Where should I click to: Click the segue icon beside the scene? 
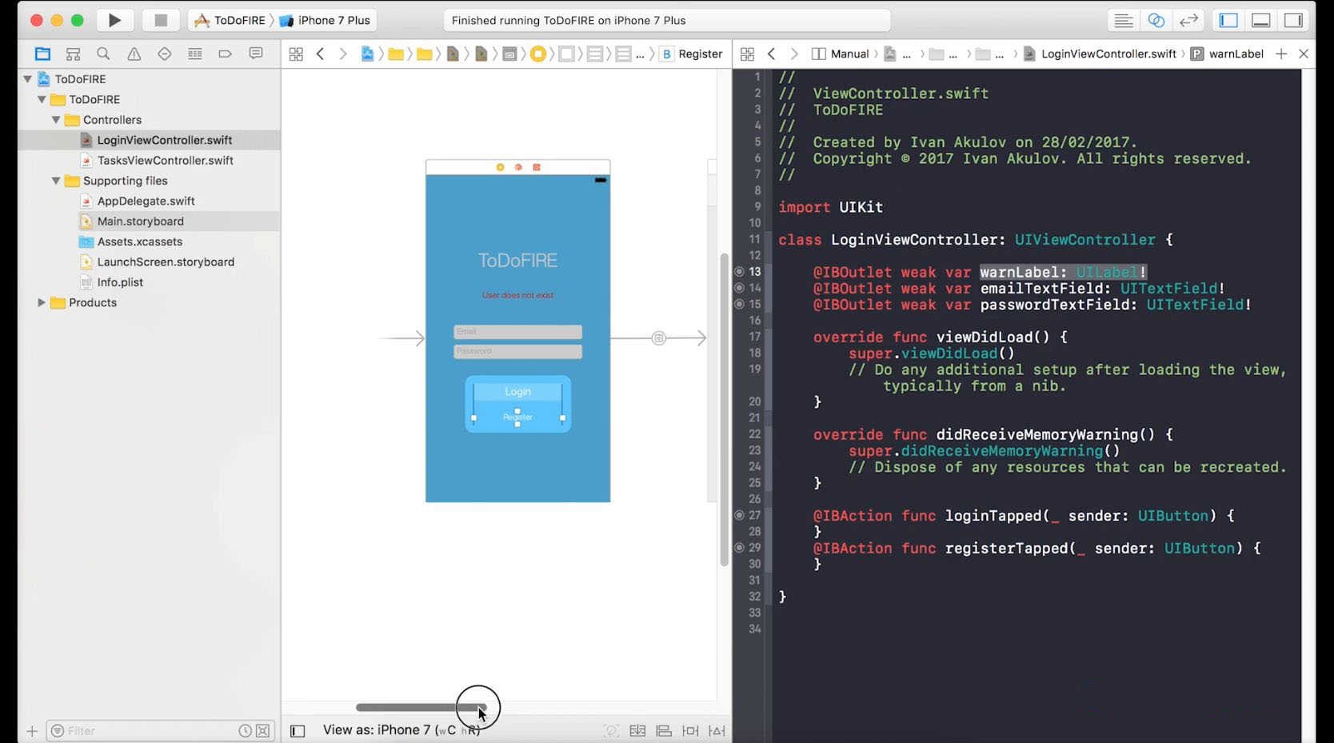[x=658, y=338]
